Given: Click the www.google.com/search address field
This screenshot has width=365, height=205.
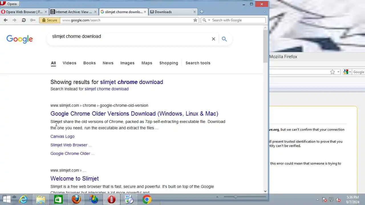Looking at the screenshot, I should coord(127,20).
